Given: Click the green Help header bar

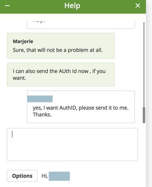Looking at the screenshot, I should pyautogui.click(x=73, y=7).
